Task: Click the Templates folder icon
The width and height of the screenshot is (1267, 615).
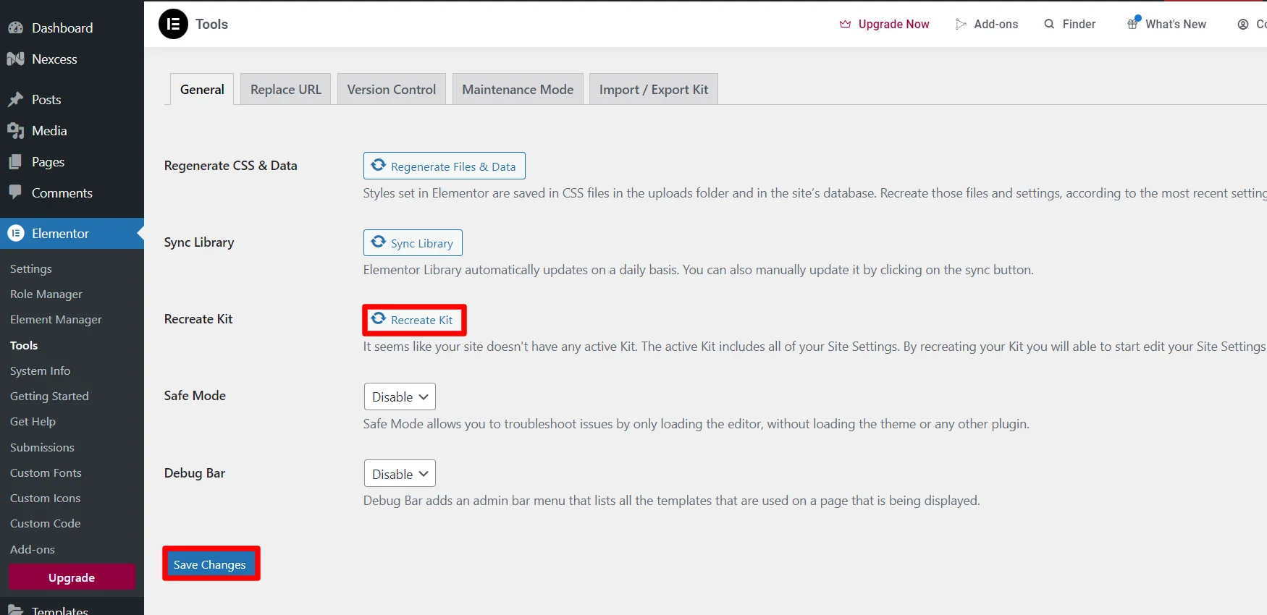Action: [15, 611]
